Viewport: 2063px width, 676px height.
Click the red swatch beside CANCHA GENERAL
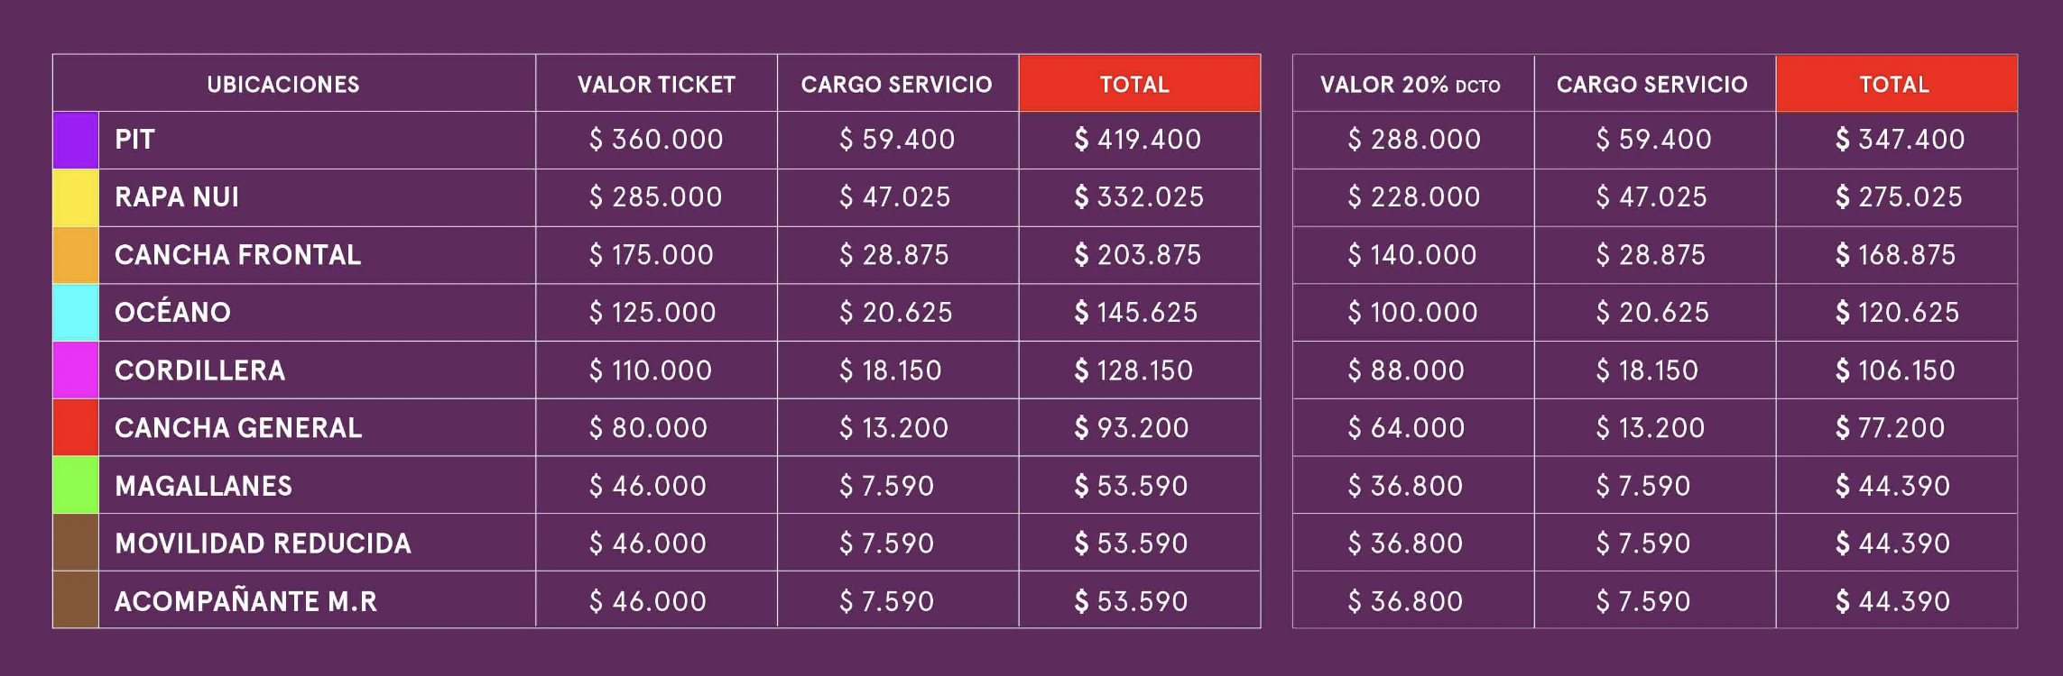[x=76, y=428]
